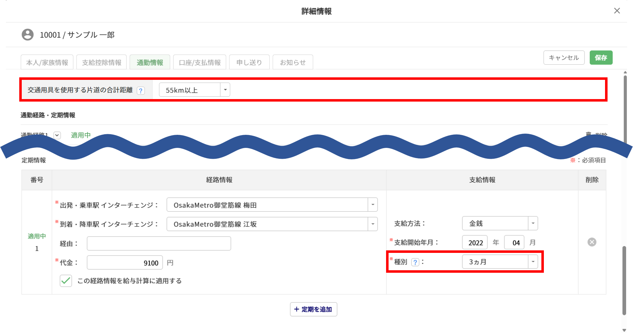This screenshot has width=633, height=333.
Task: Open the 支給方法 金銭 dropdown
Action: (x=533, y=223)
